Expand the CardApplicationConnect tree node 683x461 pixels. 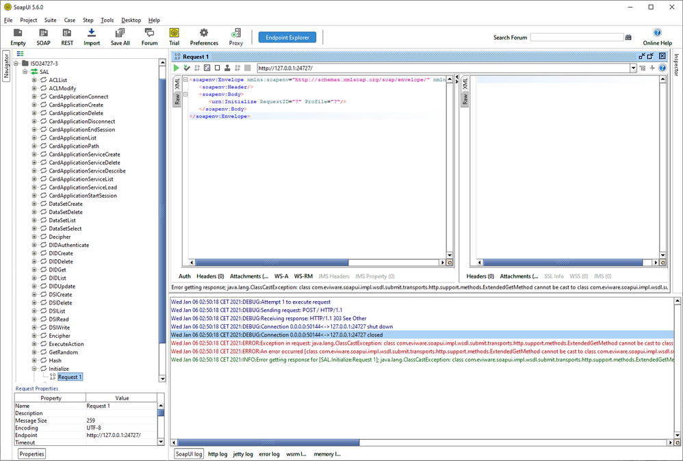point(34,96)
